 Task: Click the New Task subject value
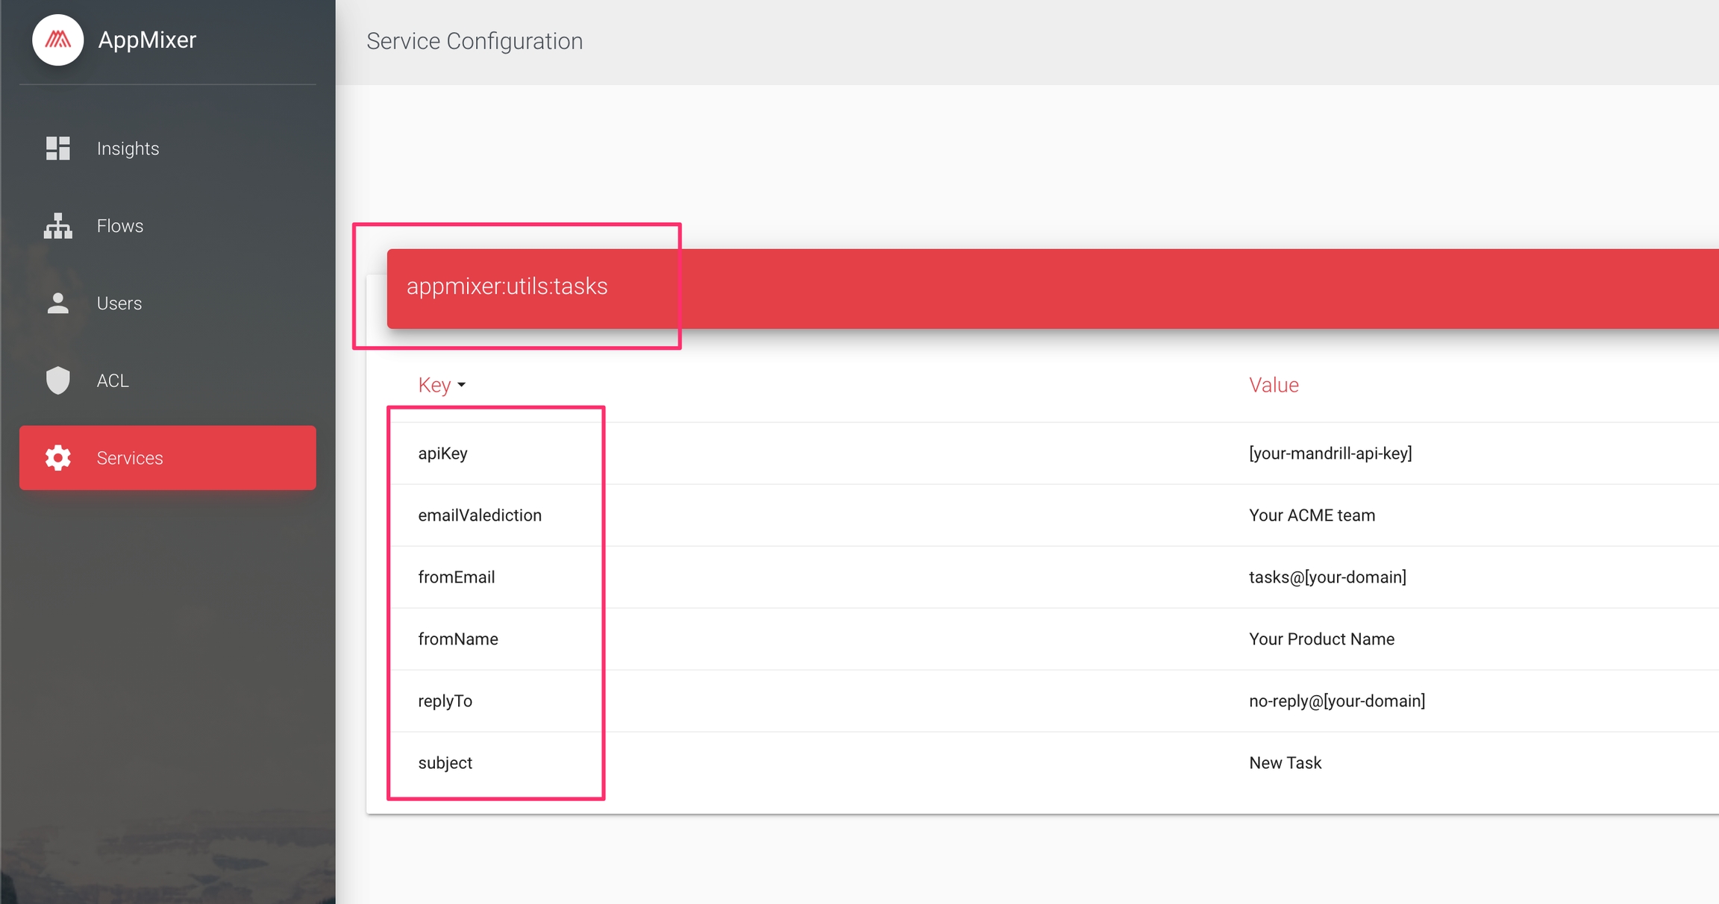(x=1285, y=763)
